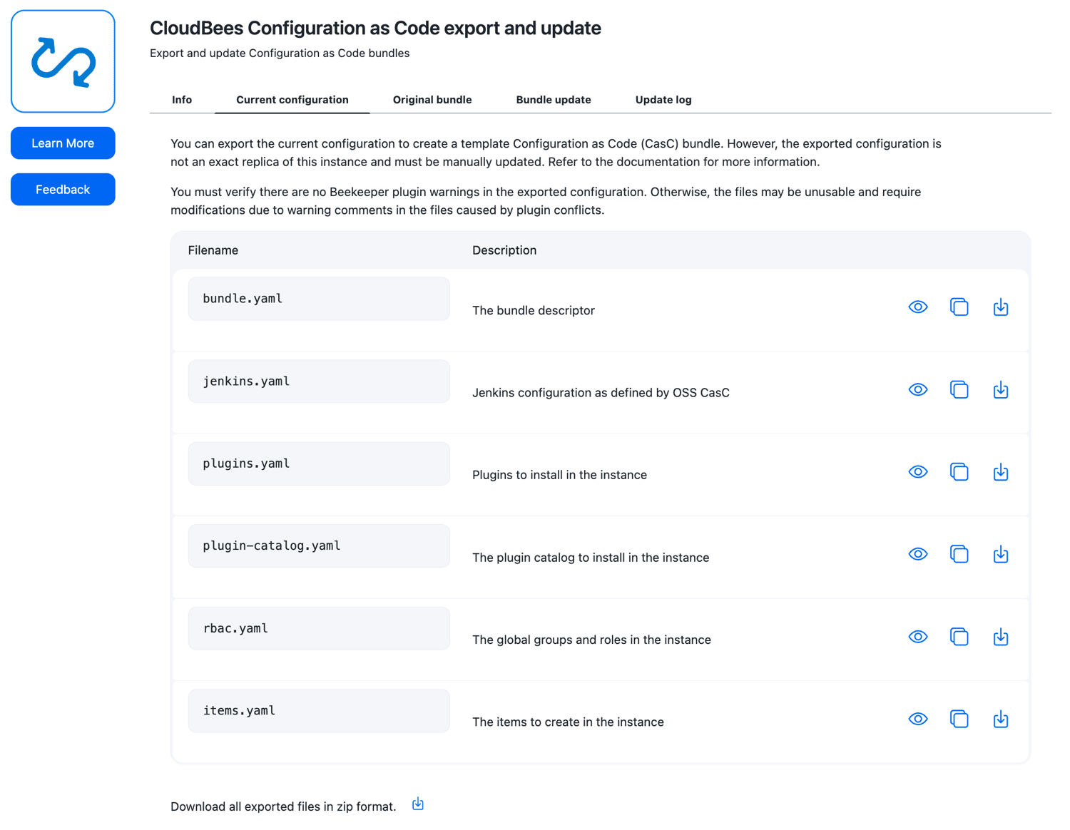
Task: Select the plugin-catalog.yaml filename field
Action: [x=319, y=546]
